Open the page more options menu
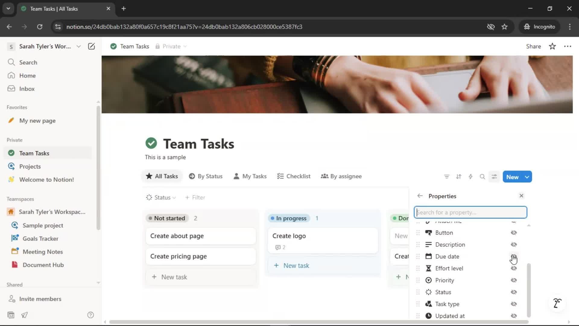The width and height of the screenshot is (579, 326). click(568, 46)
